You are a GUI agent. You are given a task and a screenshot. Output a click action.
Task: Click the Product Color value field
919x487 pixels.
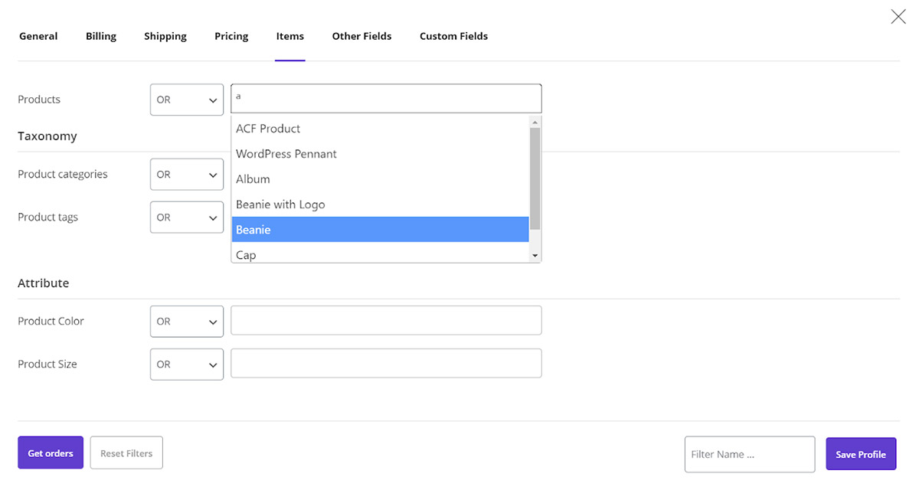[x=386, y=321]
